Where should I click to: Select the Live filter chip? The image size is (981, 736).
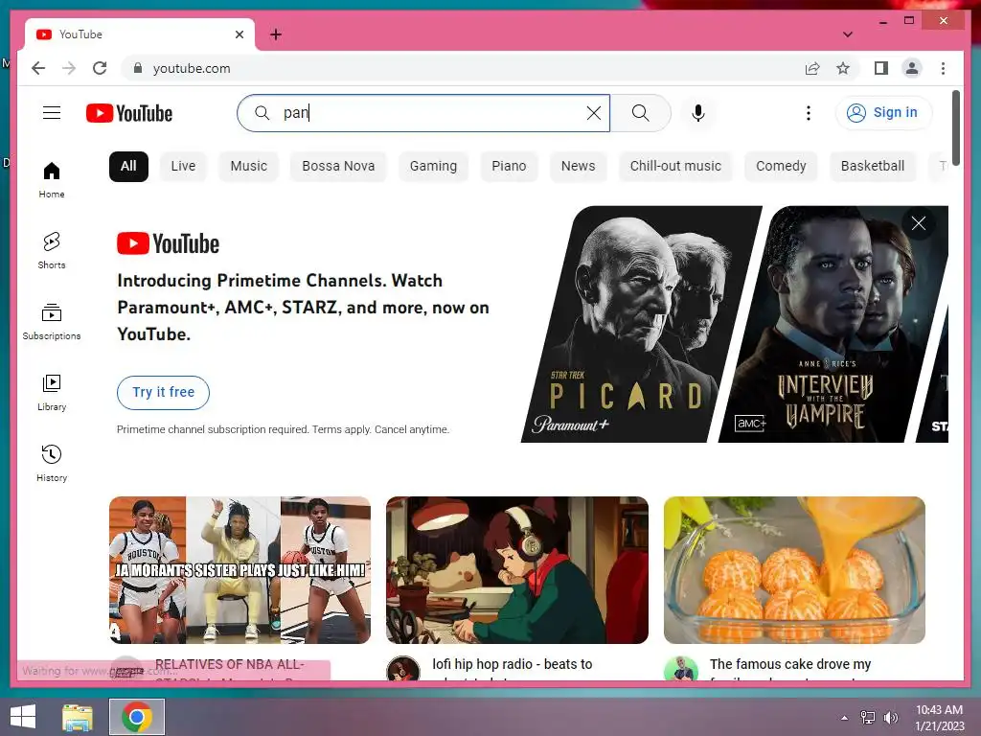pos(183,167)
